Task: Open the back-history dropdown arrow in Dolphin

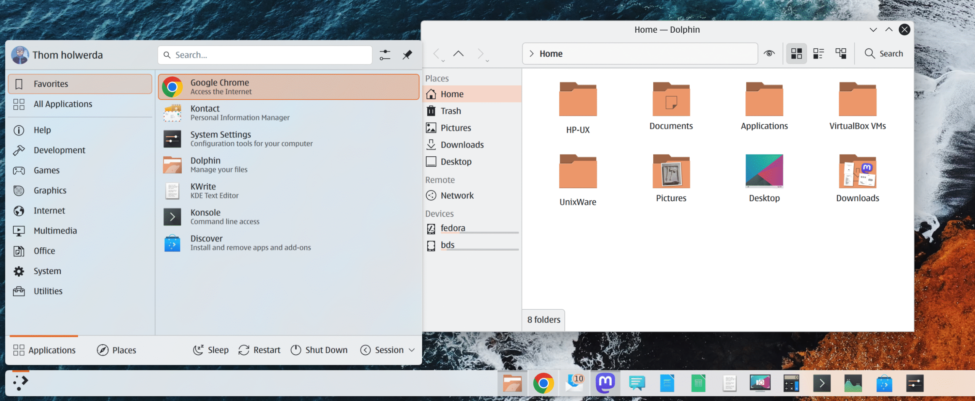Action: coord(443,61)
